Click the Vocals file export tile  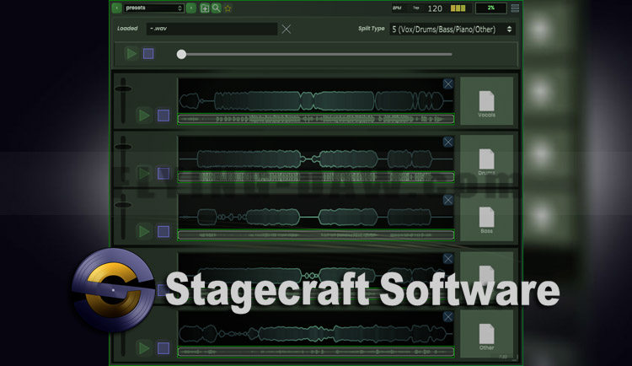pos(486,101)
